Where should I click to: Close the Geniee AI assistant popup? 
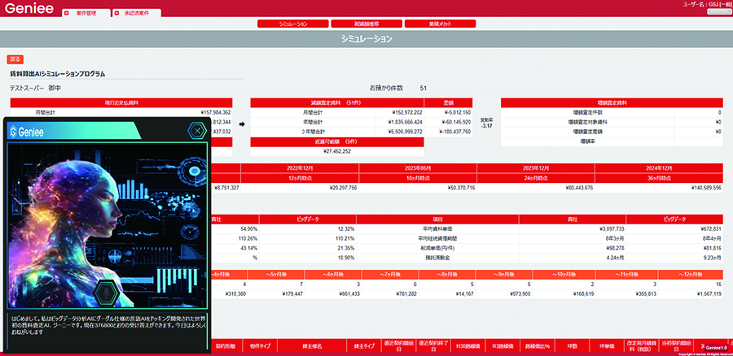(197, 131)
